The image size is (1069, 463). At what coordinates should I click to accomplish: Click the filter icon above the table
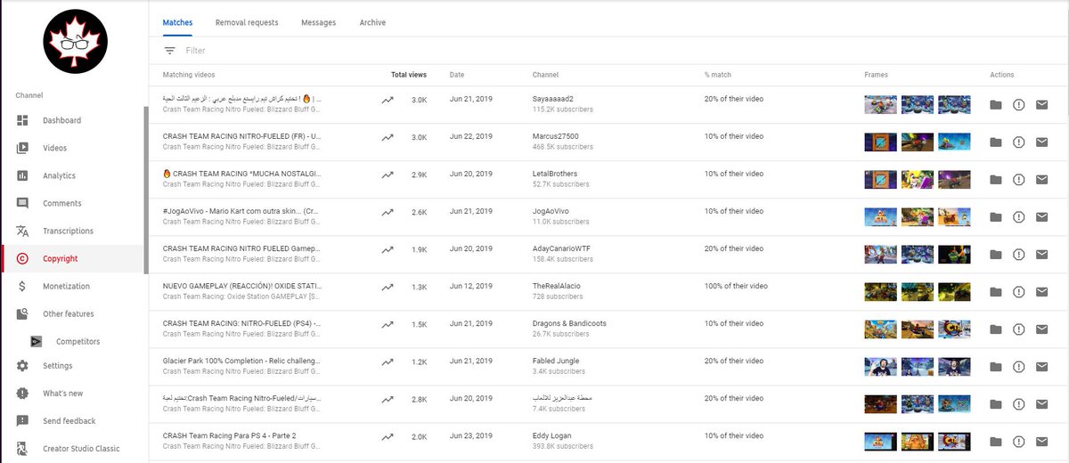tap(169, 51)
